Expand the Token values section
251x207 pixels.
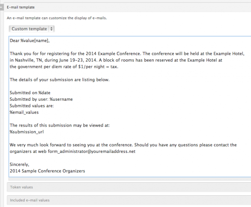coord(21,187)
